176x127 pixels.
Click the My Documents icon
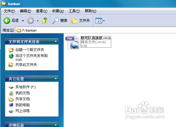tap(11, 93)
